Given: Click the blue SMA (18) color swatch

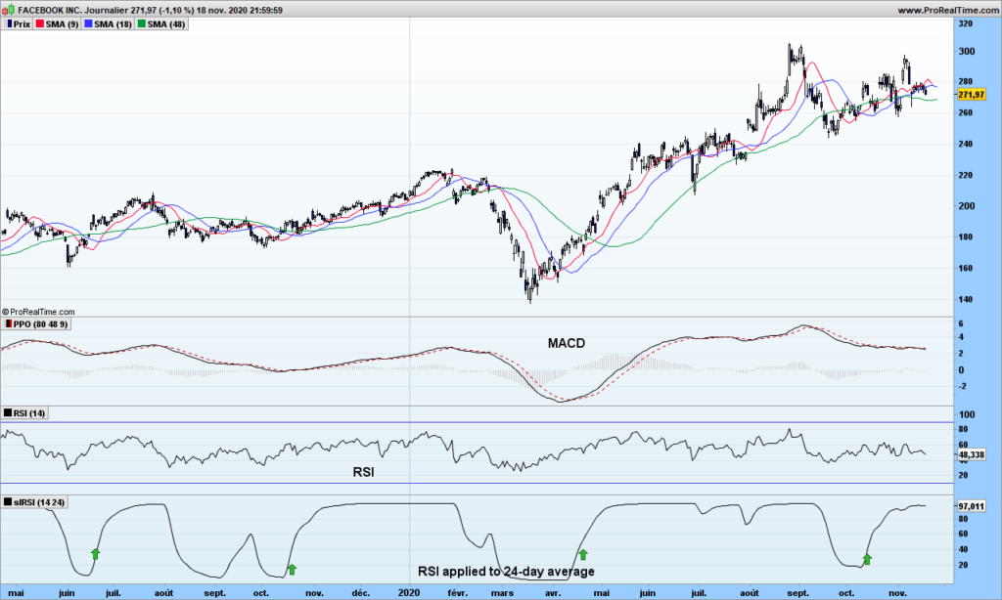Looking at the screenshot, I should coord(88,24).
